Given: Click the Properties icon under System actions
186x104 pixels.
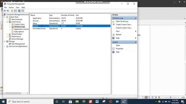Looking at the screenshot, I should (x=114, y=49).
